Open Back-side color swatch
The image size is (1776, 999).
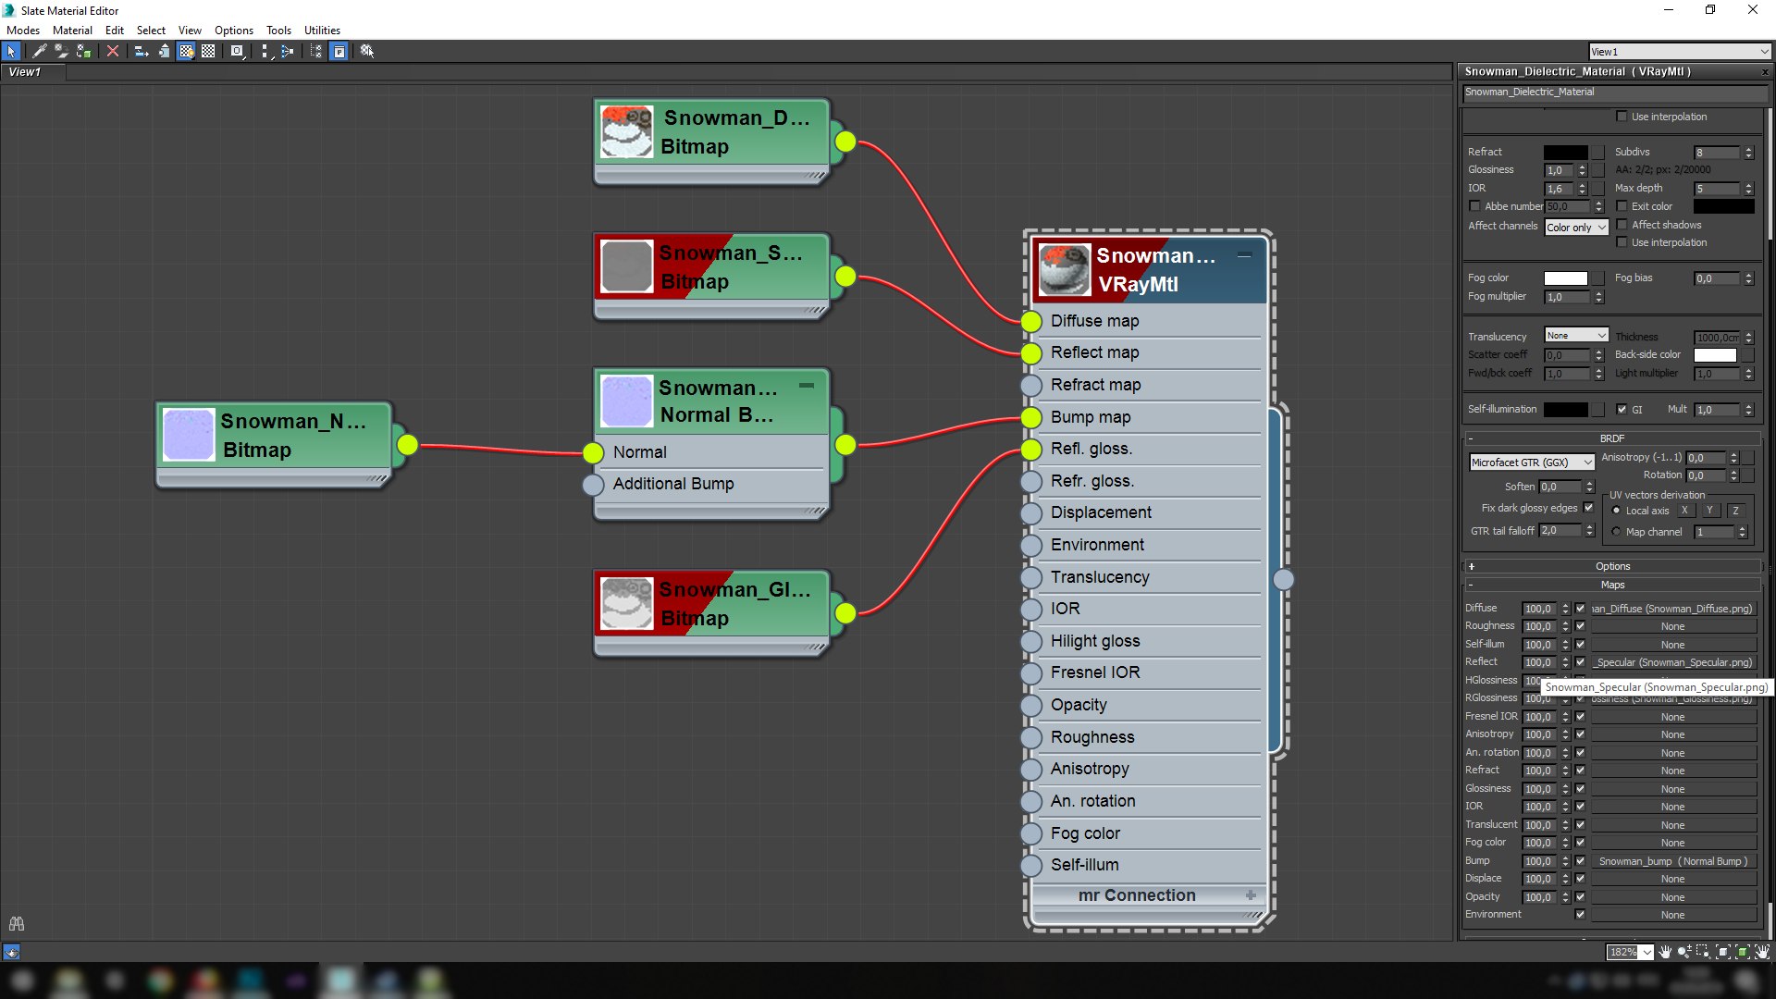[x=1715, y=355]
